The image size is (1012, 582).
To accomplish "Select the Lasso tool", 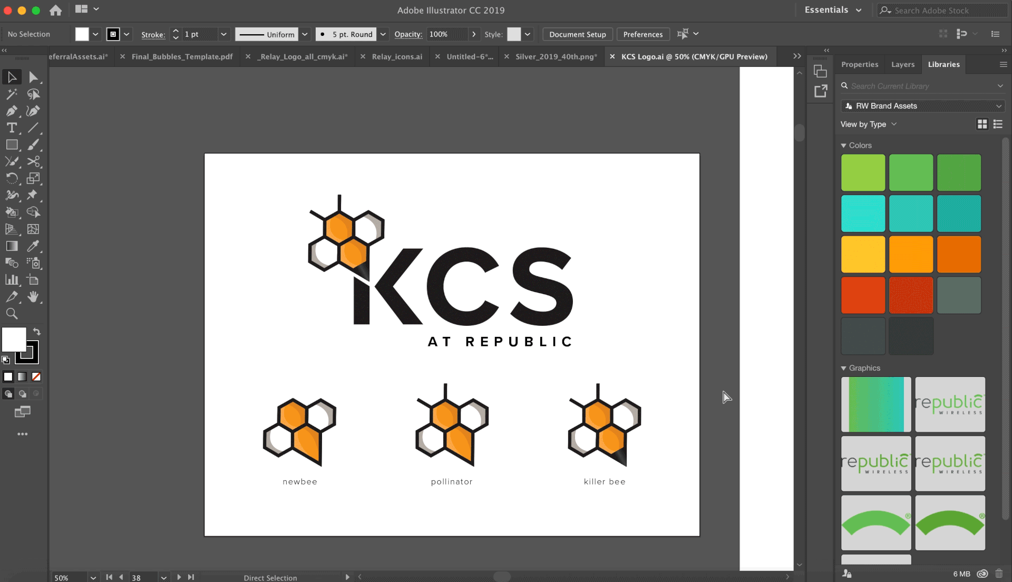I will (33, 94).
